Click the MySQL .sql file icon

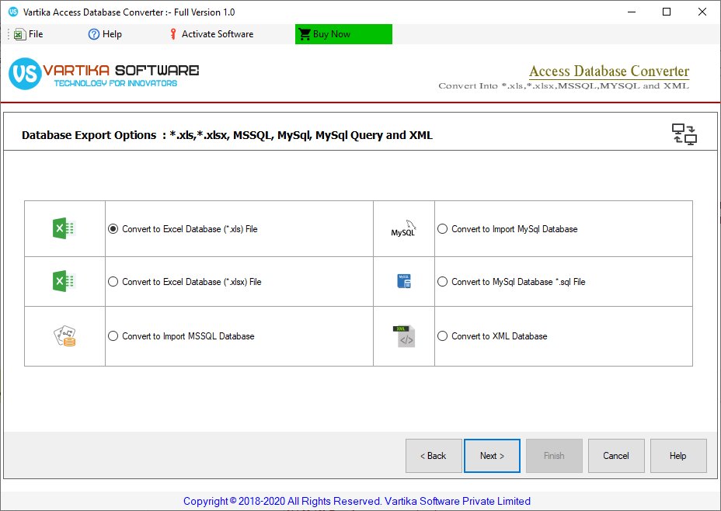click(x=404, y=281)
